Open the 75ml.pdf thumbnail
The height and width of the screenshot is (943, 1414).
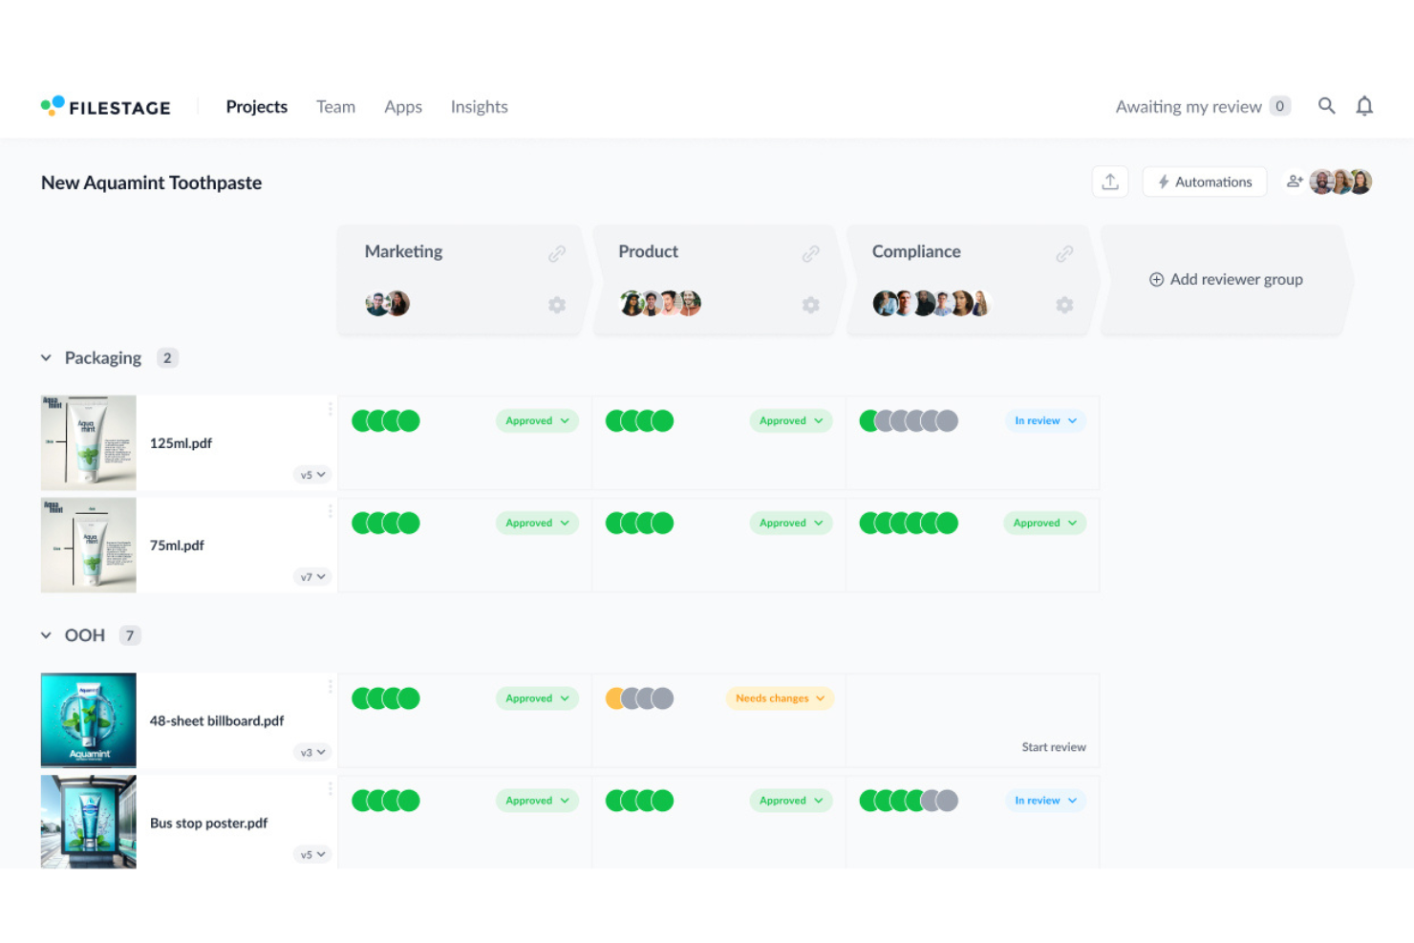(x=89, y=546)
